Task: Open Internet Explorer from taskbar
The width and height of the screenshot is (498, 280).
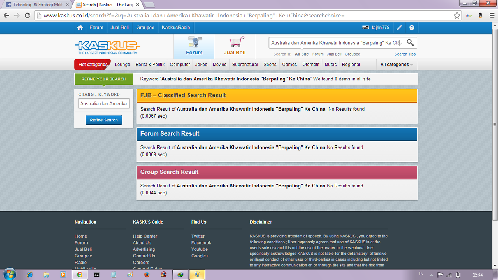Action: (30, 275)
